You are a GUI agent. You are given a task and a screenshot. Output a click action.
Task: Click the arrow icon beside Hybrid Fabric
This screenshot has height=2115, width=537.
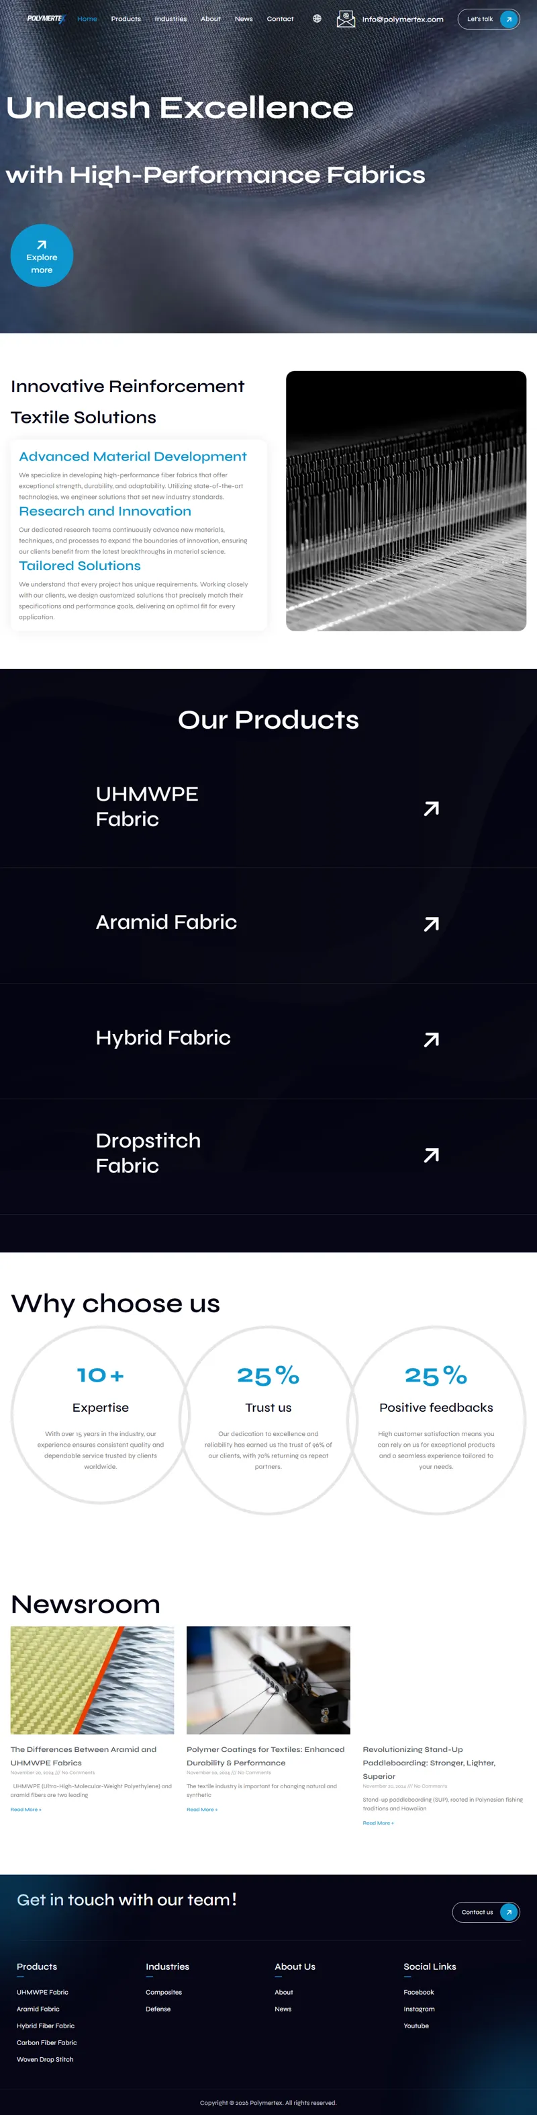pyautogui.click(x=431, y=1039)
